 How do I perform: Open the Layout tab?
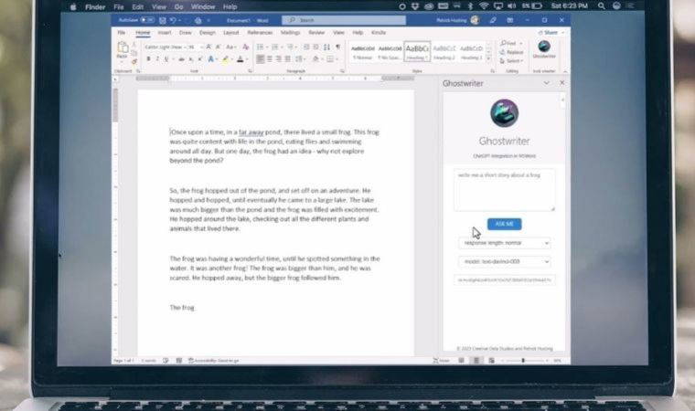pyautogui.click(x=231, y=32)
